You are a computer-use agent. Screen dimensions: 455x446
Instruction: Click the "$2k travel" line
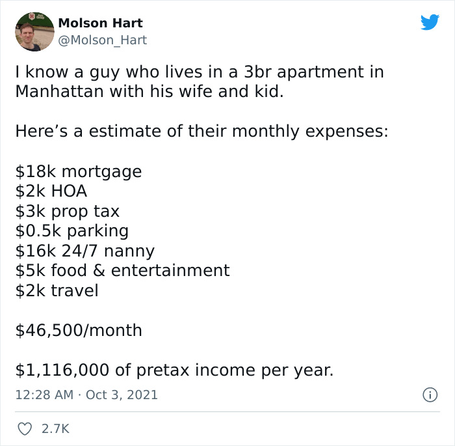pos(57,290)
